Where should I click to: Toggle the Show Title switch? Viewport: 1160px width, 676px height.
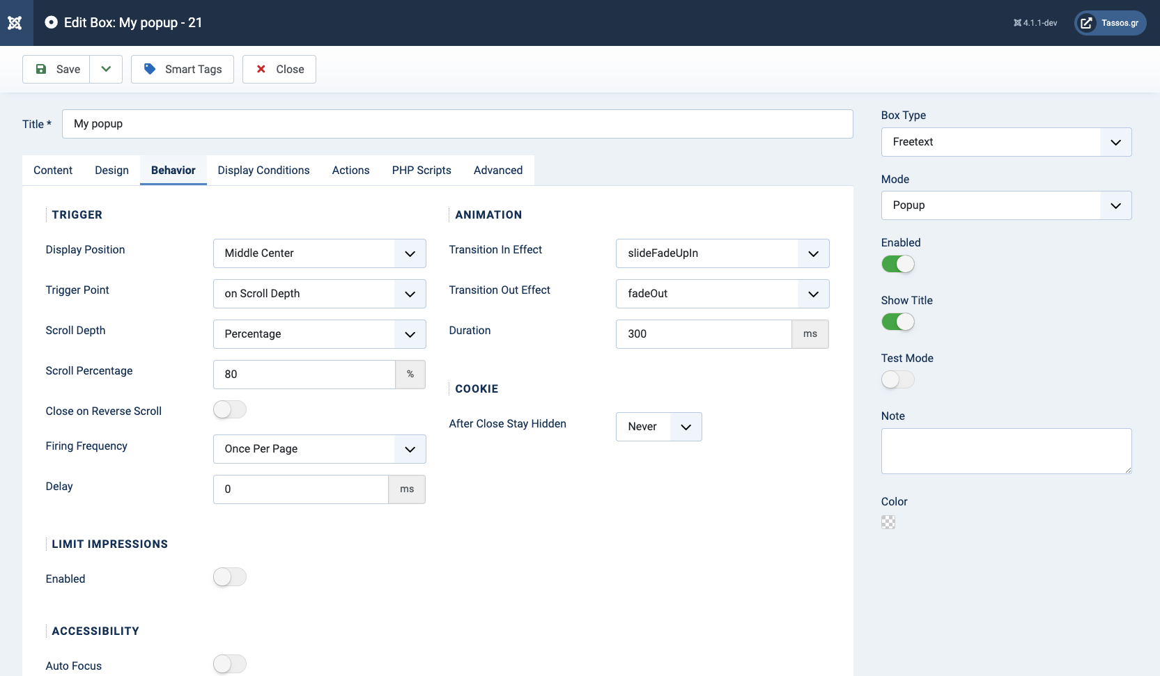click(x=898, y=322)
